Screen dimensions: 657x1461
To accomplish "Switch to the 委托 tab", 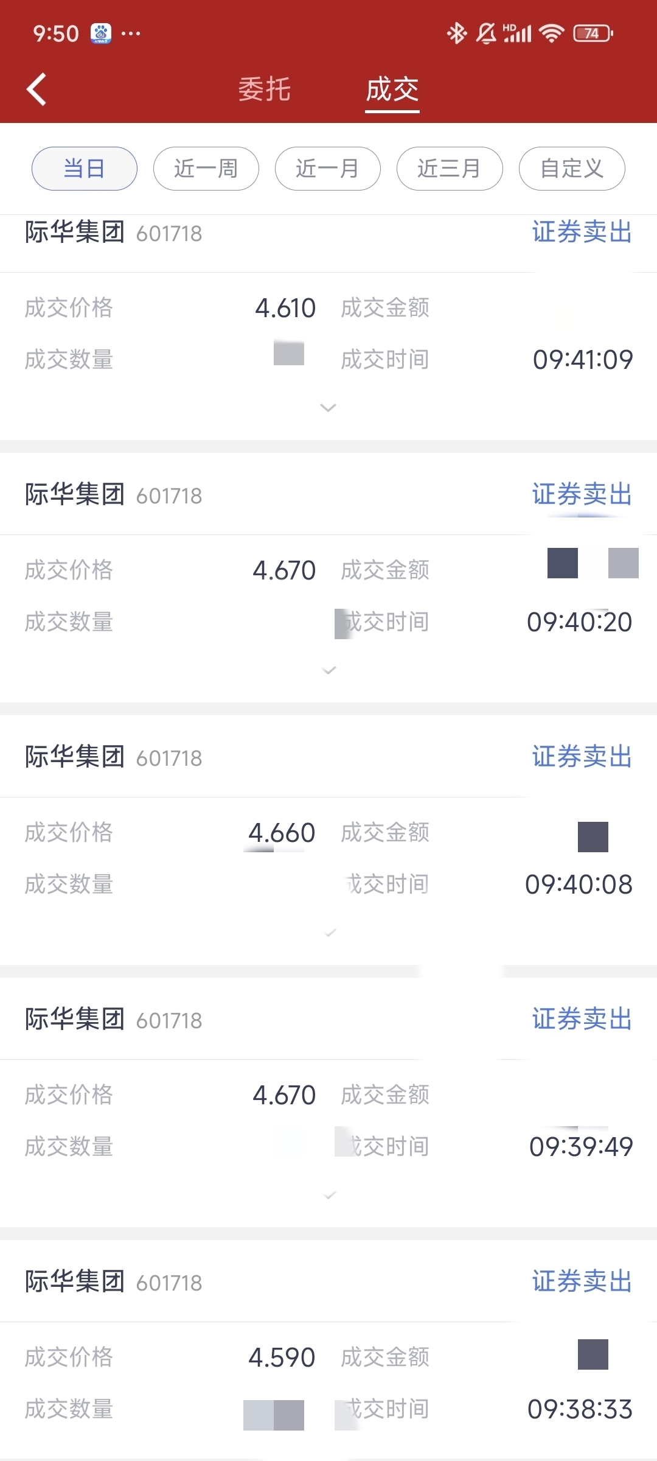I will [265, 89].
